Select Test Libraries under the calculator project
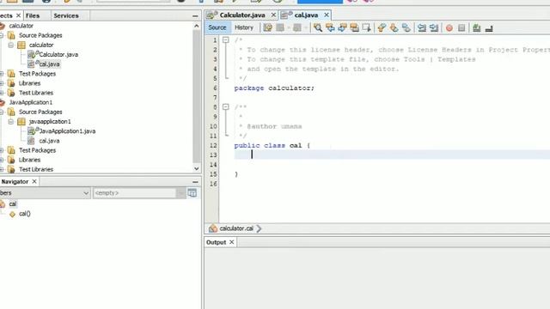550x309 pixels. [x=36, y=93]
